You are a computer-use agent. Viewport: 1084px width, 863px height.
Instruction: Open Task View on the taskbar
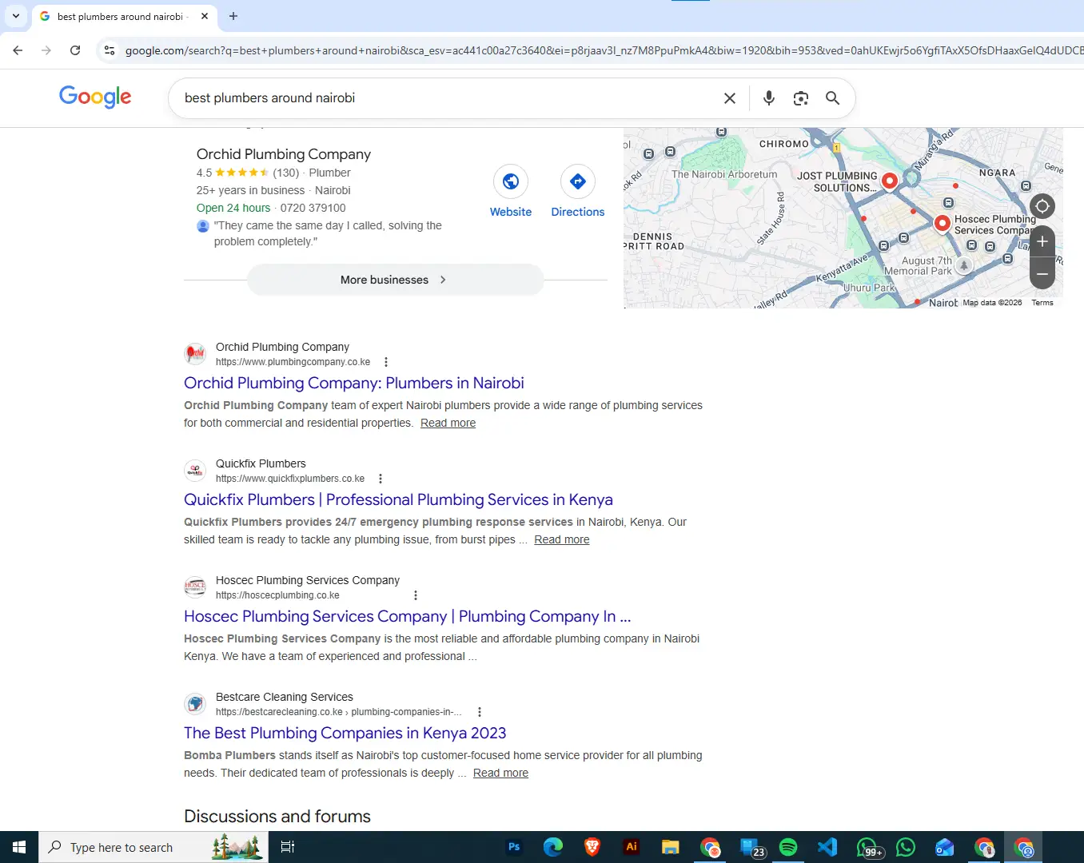coord(288,847)
